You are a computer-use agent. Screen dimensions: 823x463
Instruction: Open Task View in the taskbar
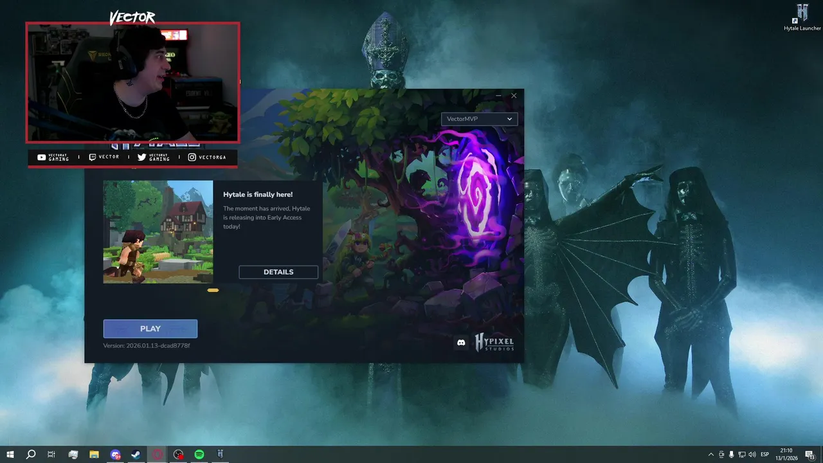point(51,455)
